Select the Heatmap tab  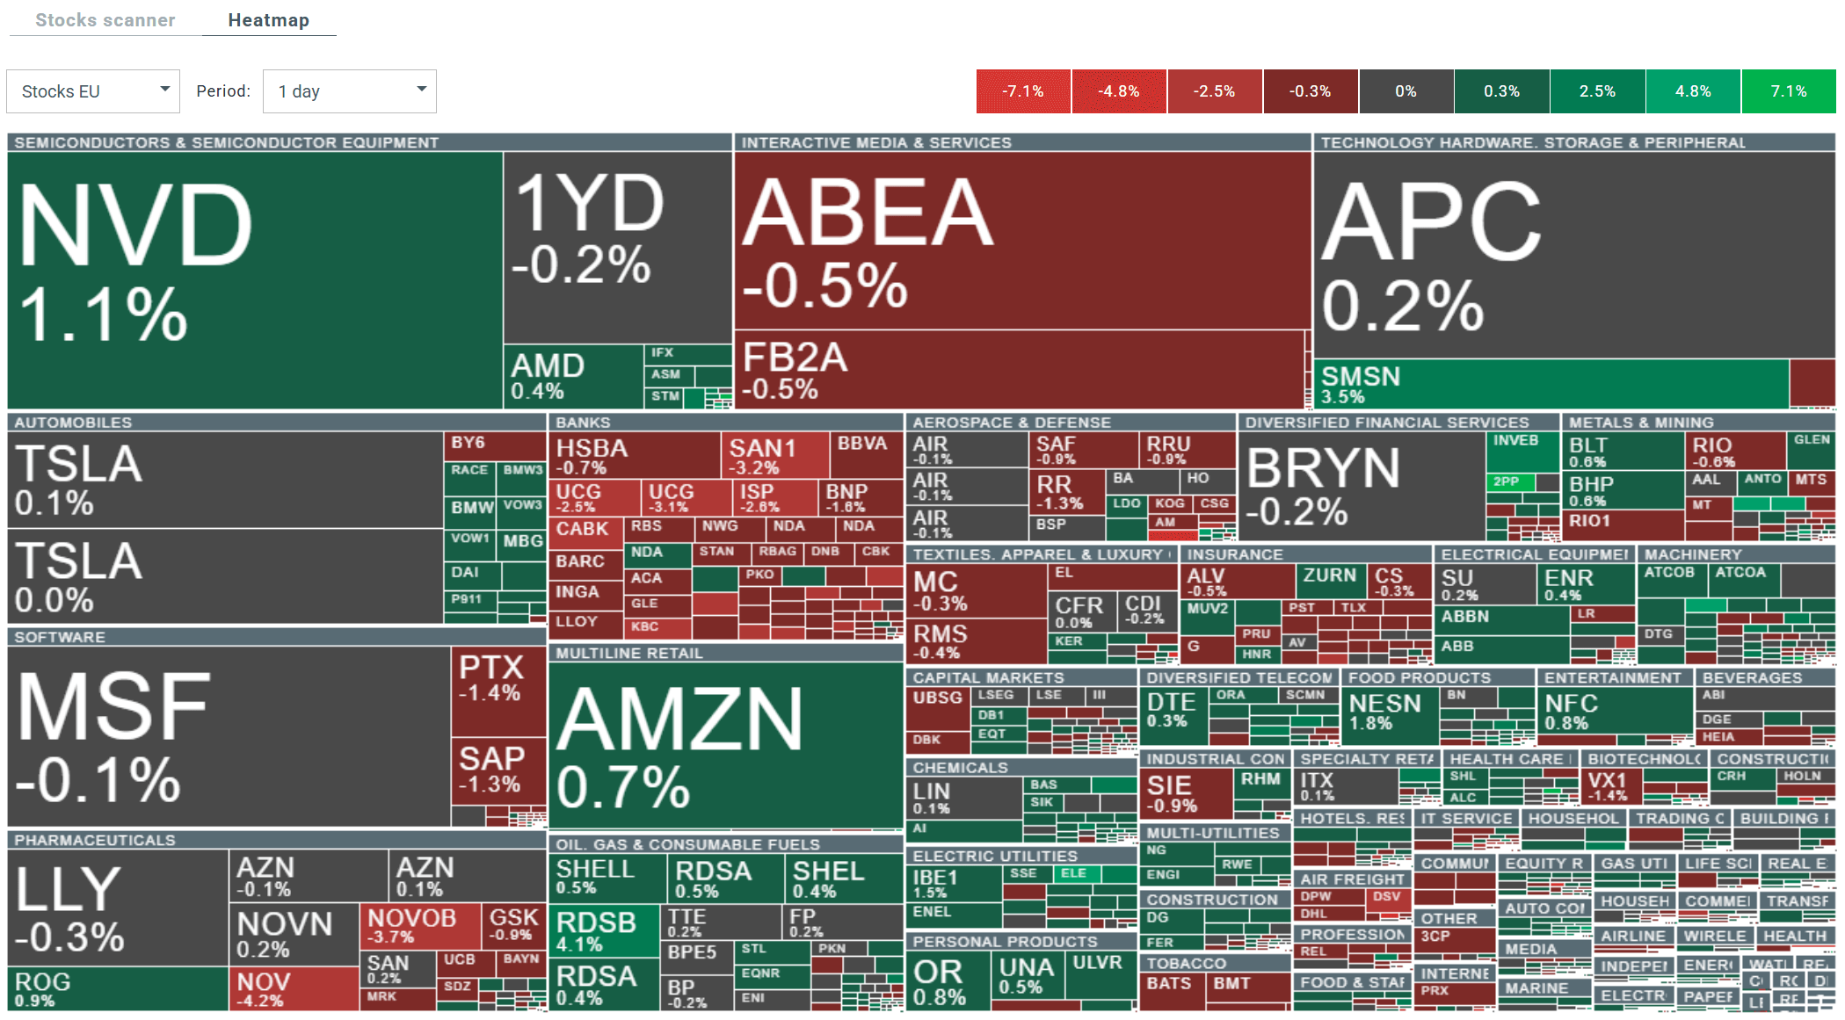pyautogui.click(x=268, y=20)
